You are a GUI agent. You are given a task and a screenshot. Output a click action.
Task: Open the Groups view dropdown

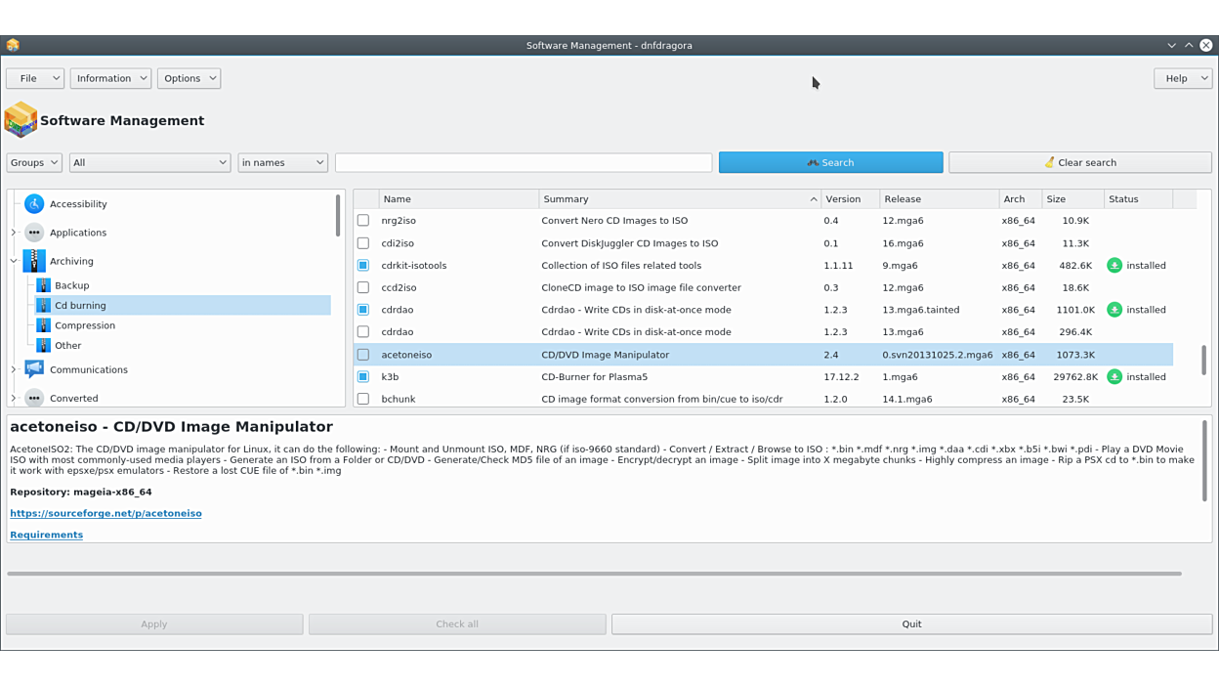tap(34, 162)
